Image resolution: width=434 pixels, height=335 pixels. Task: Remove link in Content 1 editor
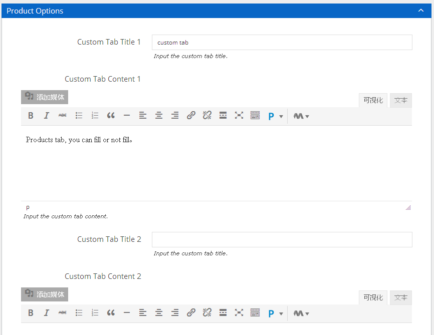click(207, 116)
